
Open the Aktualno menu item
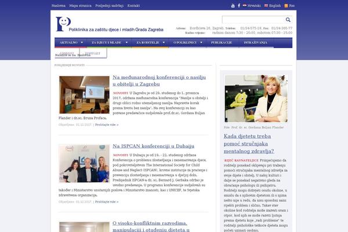click(x=68, y=42)
